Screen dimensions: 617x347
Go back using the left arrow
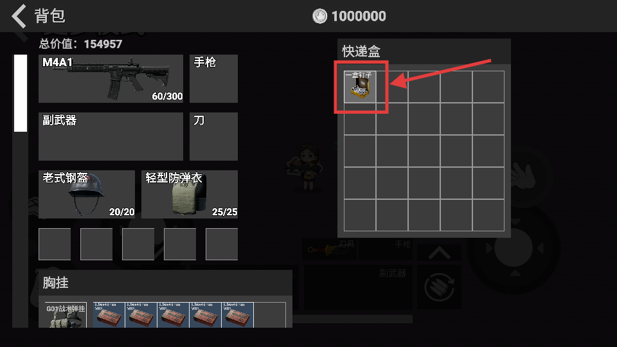pos(19,16)
